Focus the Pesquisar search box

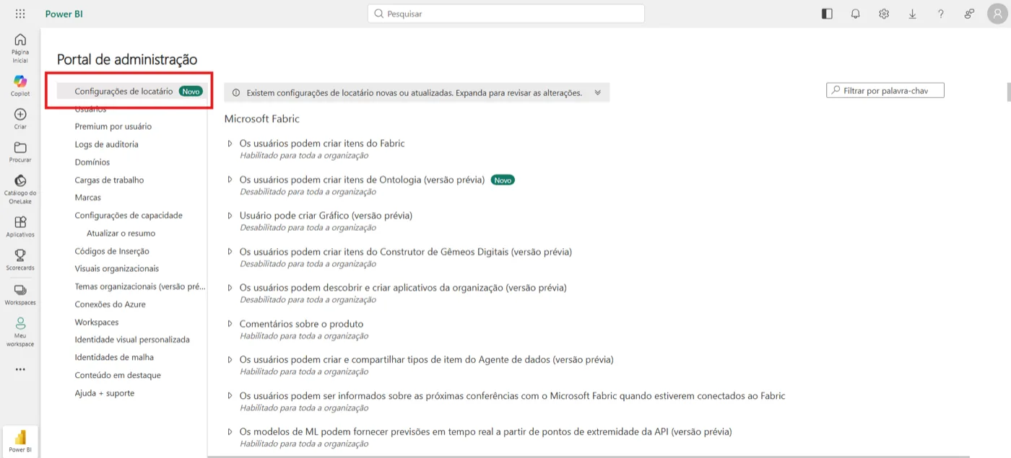coord(506,14)
